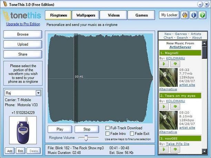Open the ArtistServer link
Viewport: 211px width, 158px height.
point(180,47)
